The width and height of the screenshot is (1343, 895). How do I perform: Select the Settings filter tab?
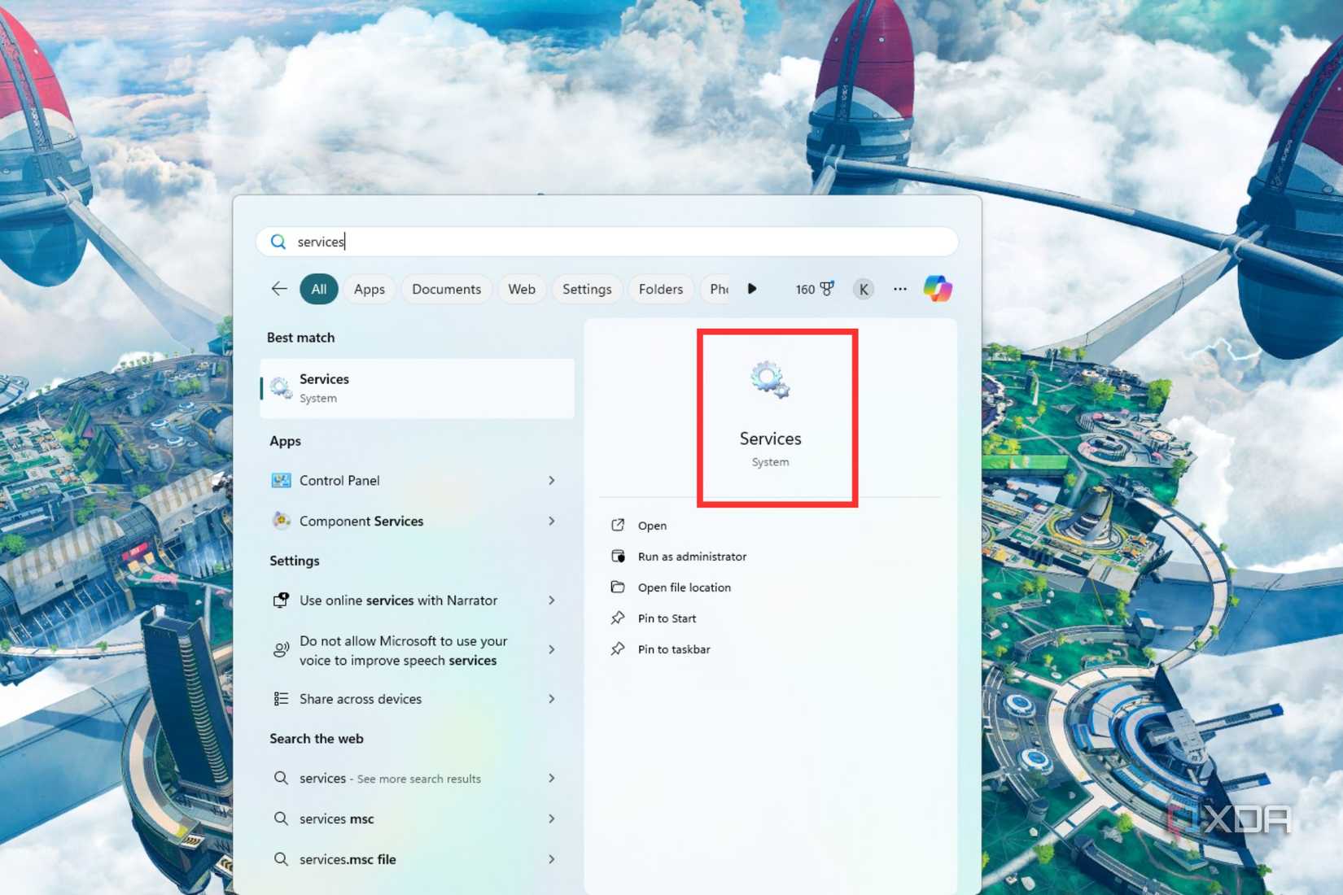pyautogui.click(x=587, y=289)
